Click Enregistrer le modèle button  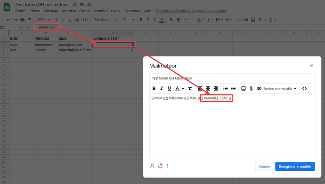point(295,167)
